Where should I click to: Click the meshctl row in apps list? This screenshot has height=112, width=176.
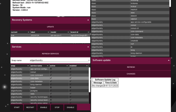130,10
